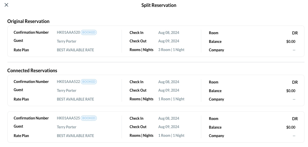Click the original reservation's $0.00 balance
Viewport: 308px width, 147px height.
pos(291,42)
